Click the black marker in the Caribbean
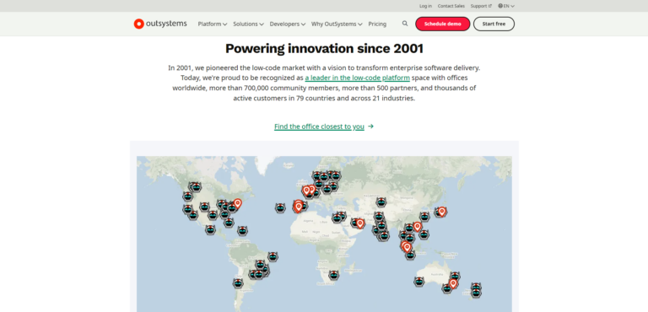Image resolution: width=648 pixels, height=312 pixels. pyautogui.click(x=243, y=230)
